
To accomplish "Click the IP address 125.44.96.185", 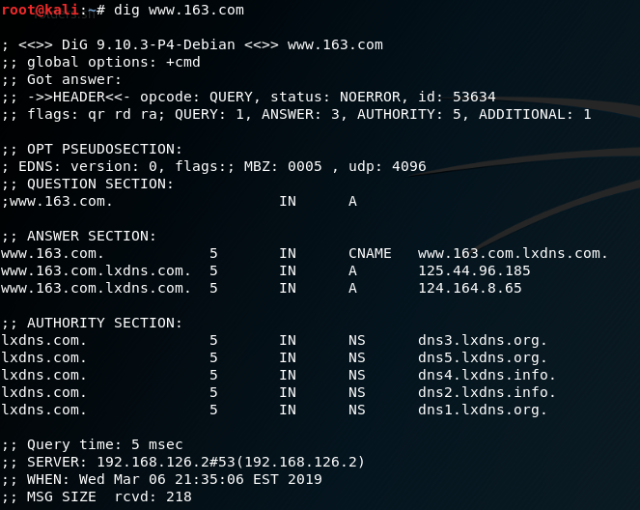I will click(474, 270).
